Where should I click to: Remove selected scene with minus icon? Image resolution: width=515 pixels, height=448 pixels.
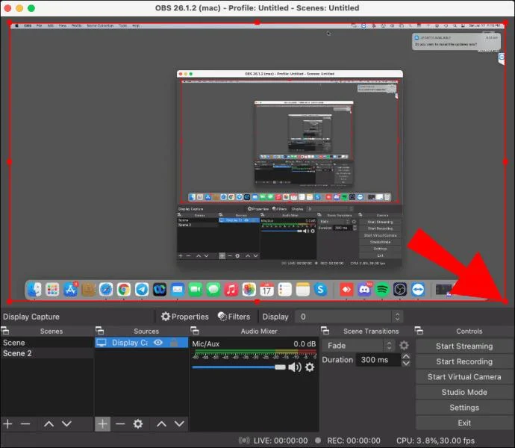(25, 423)
